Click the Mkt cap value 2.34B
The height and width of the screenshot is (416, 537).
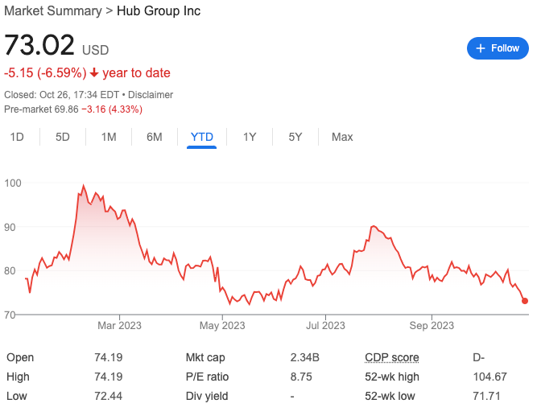tap(305, 357)
